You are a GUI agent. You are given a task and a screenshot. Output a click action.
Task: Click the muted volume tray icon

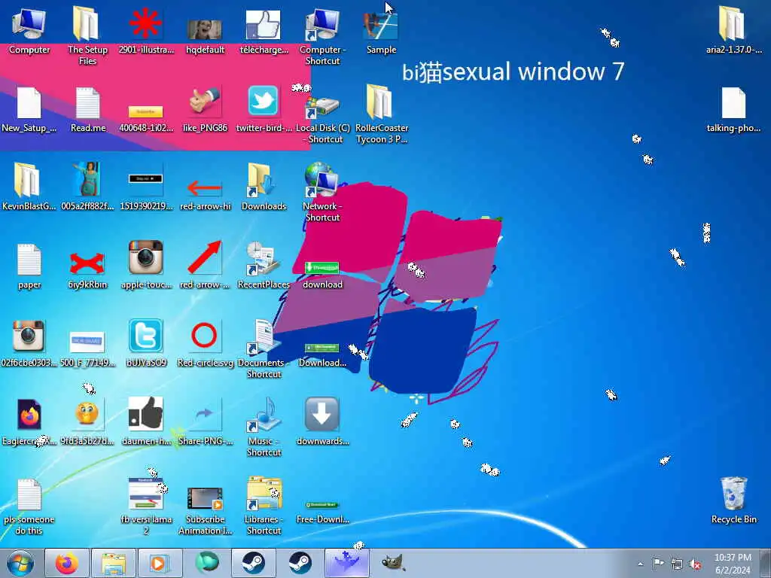[x=695, y=564]
